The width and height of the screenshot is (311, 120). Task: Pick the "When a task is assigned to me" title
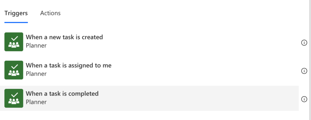tap(69, 65)
